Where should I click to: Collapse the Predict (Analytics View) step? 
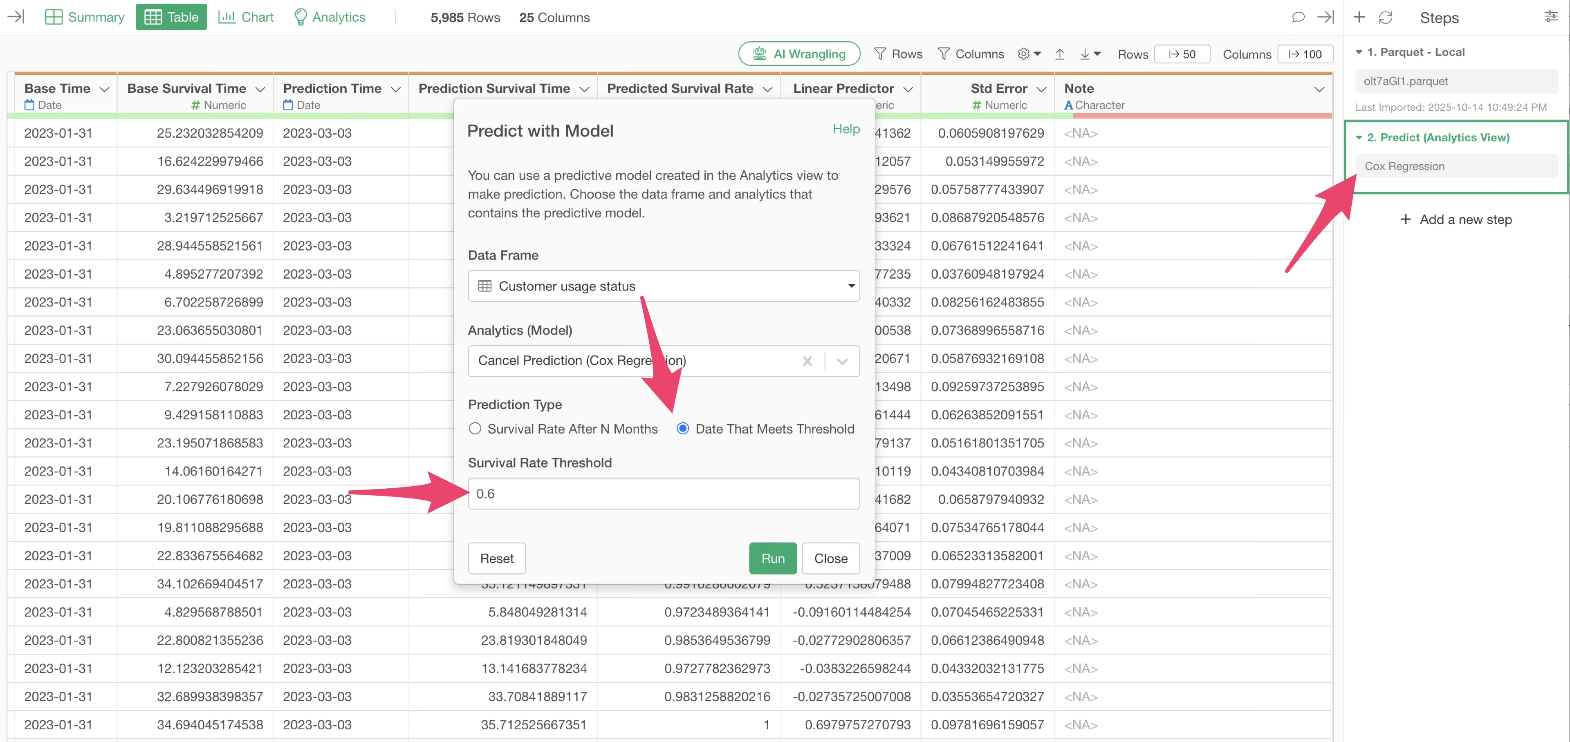1359,138
